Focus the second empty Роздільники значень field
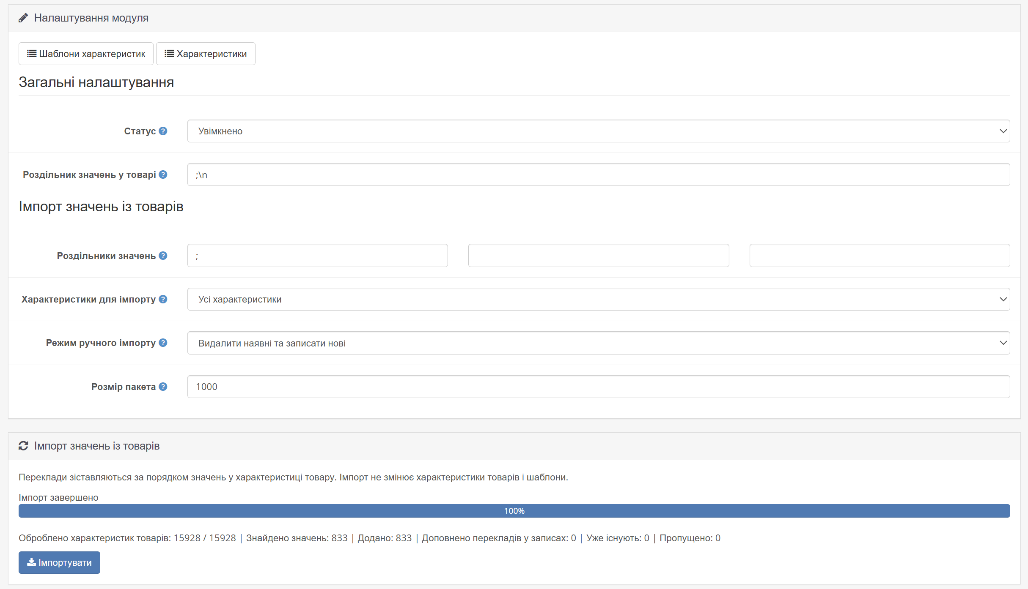 (x=599, y=256)
